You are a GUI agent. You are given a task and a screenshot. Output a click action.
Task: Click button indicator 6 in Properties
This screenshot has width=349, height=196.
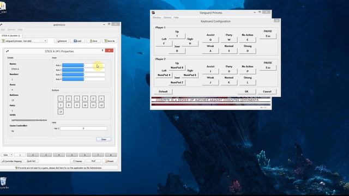coord(101,99)
